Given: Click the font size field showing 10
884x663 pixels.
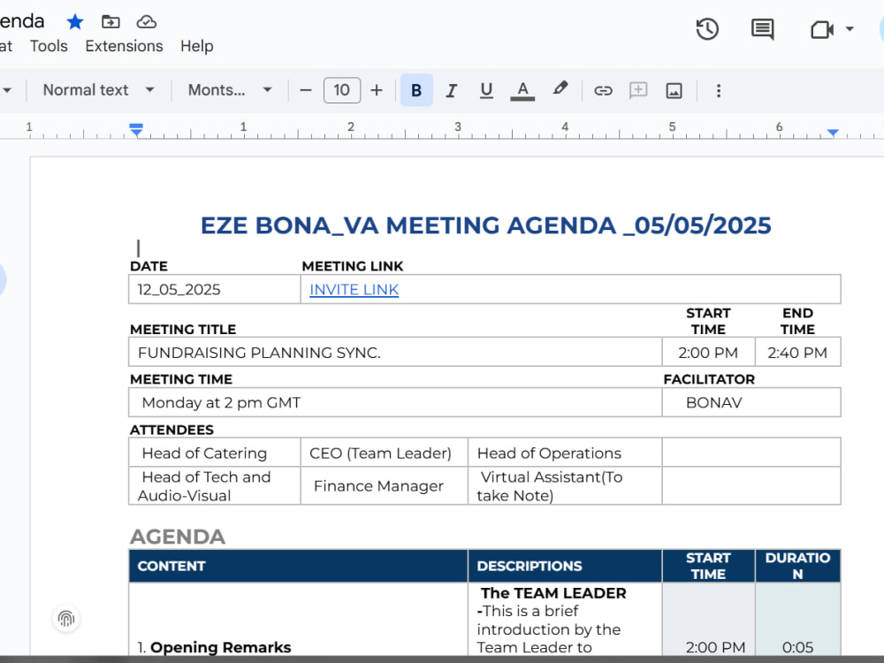Looking at the screenshot, I should click(x=341, y=90).
